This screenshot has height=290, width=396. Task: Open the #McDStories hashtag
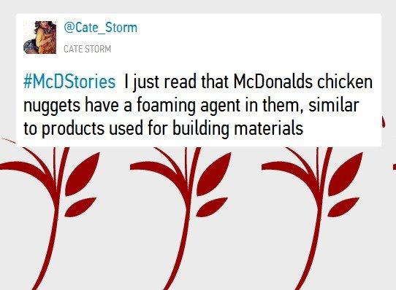coord(69,82)
